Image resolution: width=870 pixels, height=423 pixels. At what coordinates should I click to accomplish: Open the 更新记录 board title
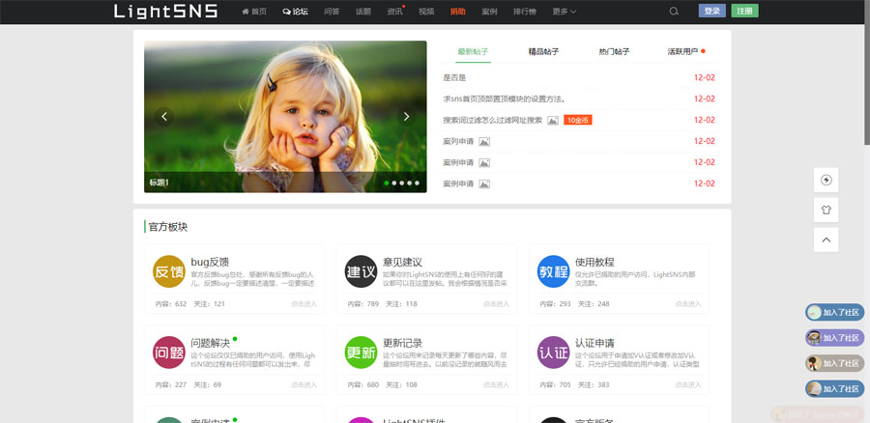coord(402,343)
